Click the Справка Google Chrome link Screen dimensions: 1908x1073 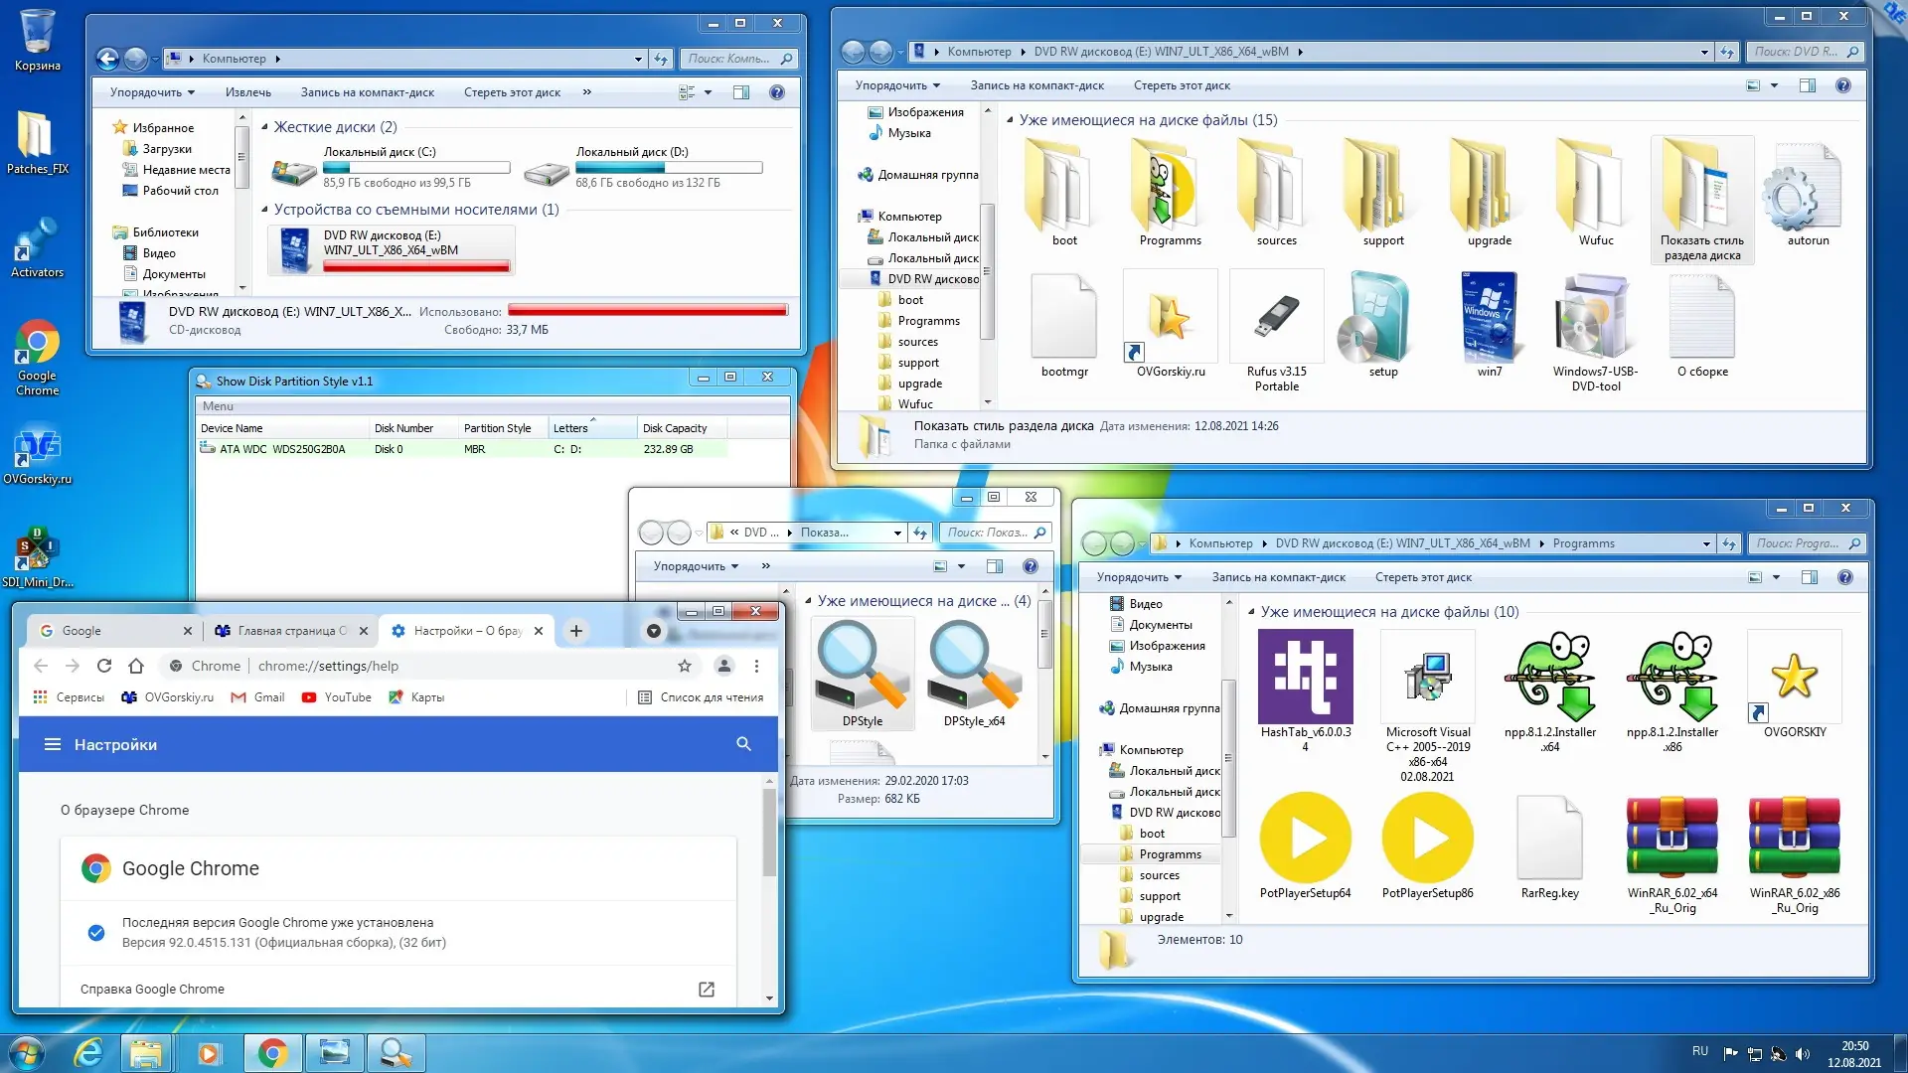pos(152,989)
